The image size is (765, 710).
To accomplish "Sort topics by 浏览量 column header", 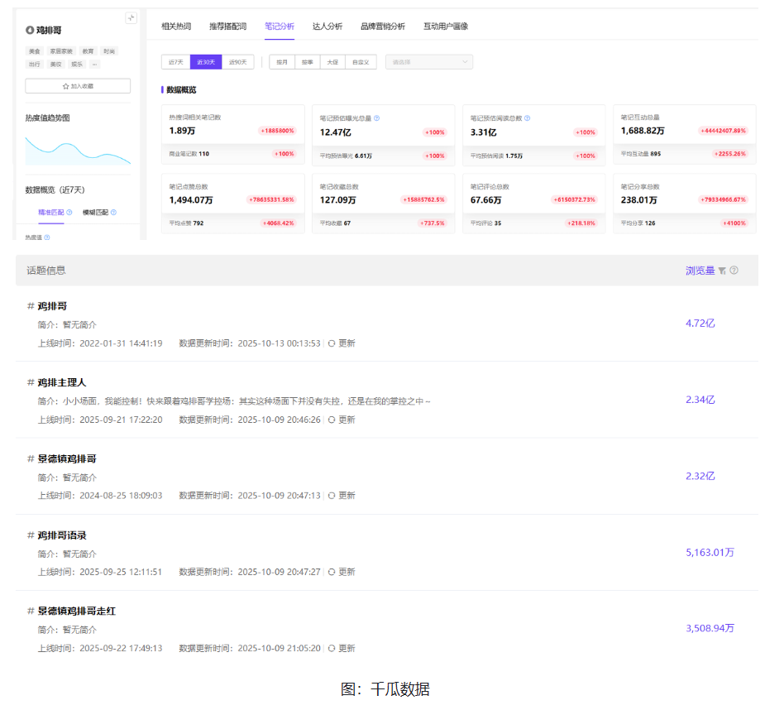I will (700, 271).
